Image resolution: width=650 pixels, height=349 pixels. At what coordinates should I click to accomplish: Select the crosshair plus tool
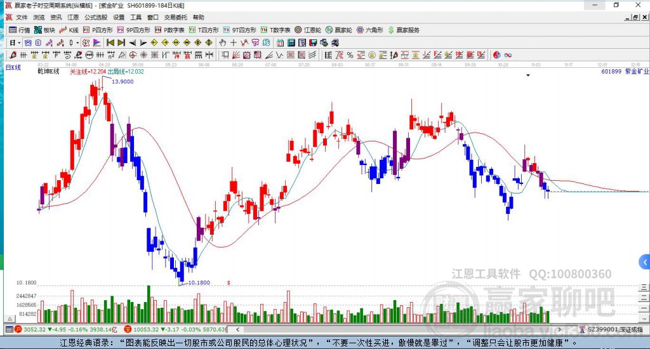click(x=234, y=43)
